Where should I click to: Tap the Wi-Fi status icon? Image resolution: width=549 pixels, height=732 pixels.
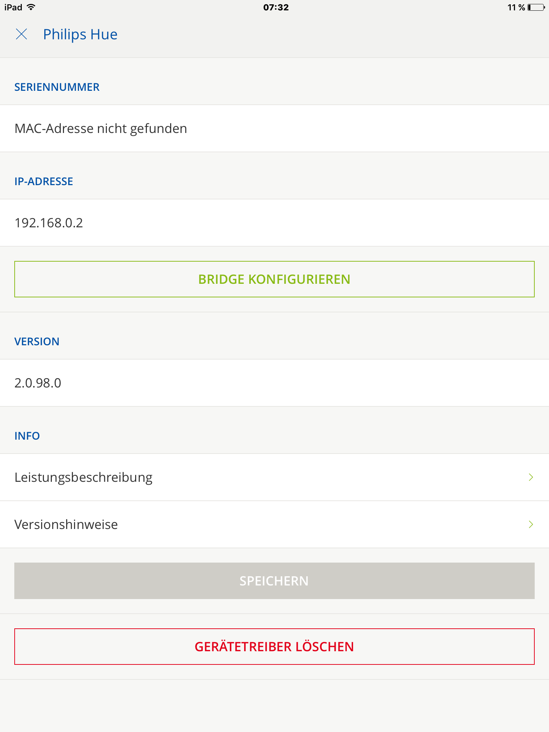[31, 7]
